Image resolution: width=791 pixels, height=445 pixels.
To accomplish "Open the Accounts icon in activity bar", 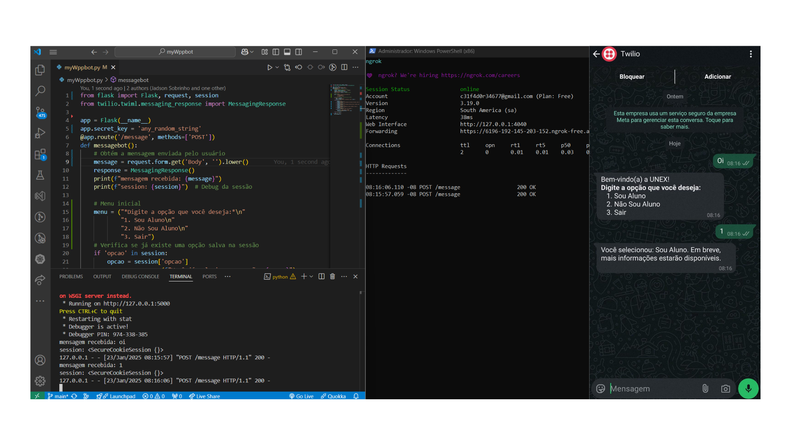I will point(40,360).
